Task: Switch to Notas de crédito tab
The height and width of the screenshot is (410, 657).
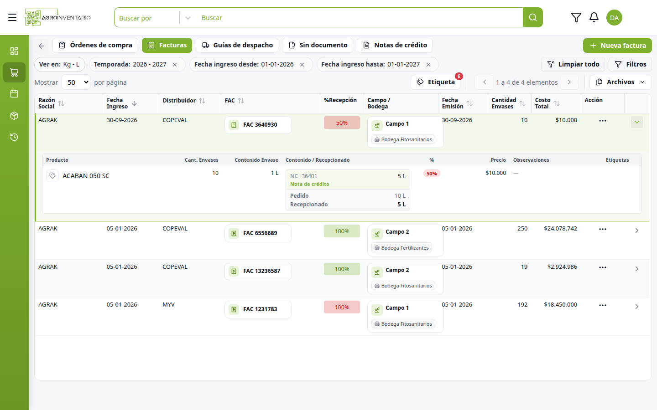Action: point(395,45)
